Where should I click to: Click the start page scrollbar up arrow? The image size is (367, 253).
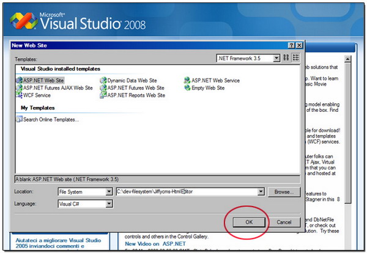347,59
